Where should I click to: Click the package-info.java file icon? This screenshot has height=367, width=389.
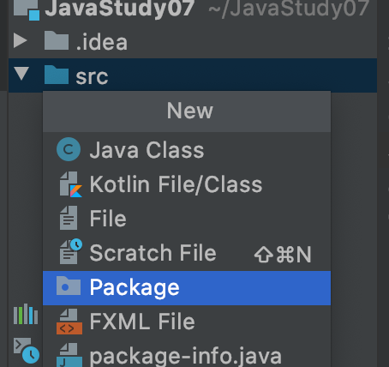(x=69, y=355)
